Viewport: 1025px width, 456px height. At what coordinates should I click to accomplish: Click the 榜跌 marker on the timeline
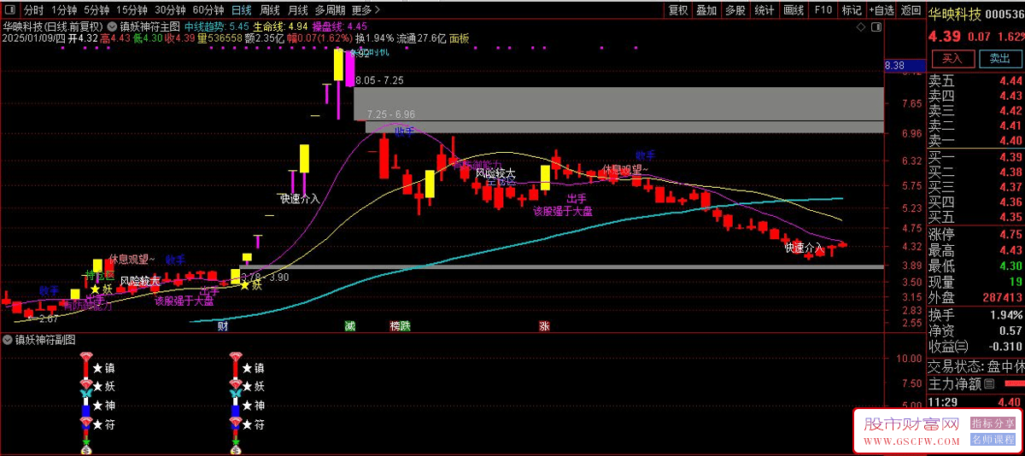tap(400, 326)
